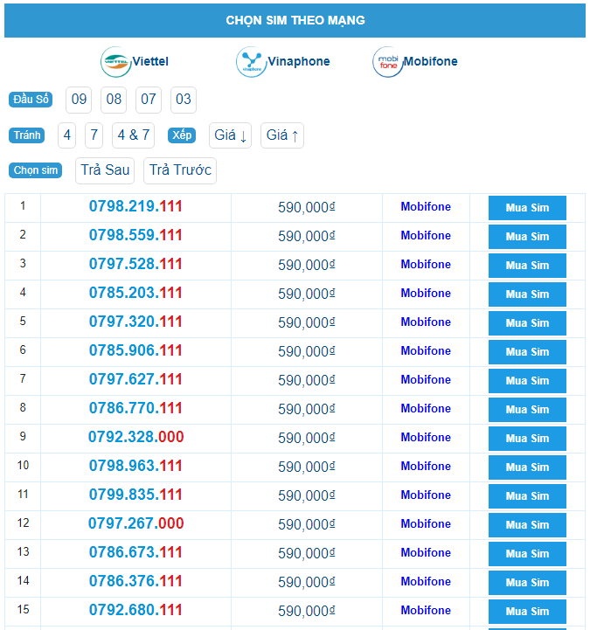Filter SIMs by prefix 09
Viewport: 590px width, 630px height.
pos(79,100)
